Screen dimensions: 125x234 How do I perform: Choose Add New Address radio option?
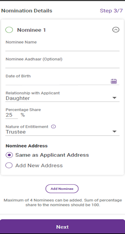(9, 165)
